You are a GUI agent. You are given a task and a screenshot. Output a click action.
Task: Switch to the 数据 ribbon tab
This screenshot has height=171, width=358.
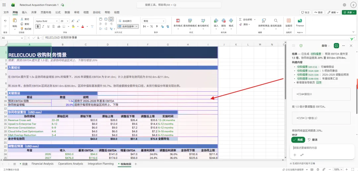pyautogui.click(x=67, y=12)
